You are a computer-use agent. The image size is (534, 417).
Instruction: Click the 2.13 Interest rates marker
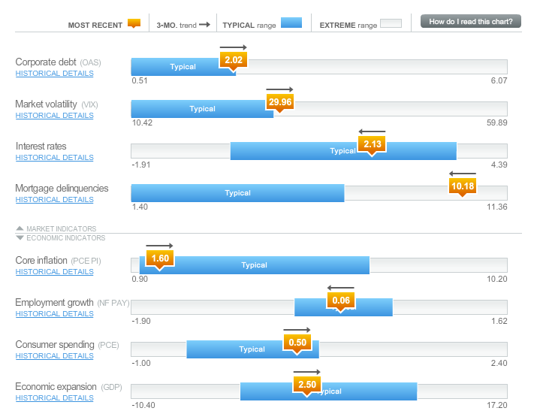[x=372, y=144]
